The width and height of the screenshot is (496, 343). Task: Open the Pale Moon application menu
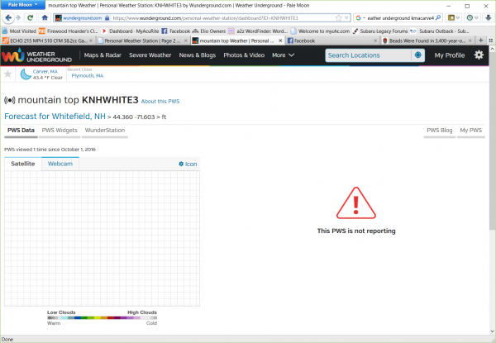[23, 5]
